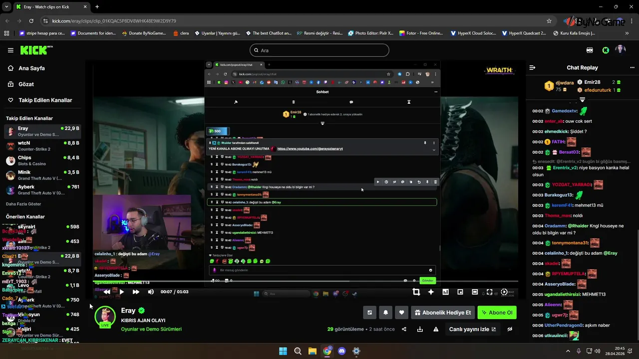Follow Eray with the heart button

401,313
